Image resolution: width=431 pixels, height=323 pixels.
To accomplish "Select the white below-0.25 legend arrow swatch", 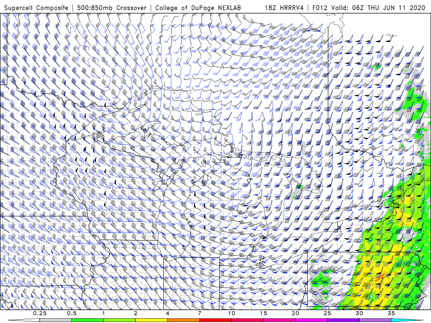I will (24, 320).
